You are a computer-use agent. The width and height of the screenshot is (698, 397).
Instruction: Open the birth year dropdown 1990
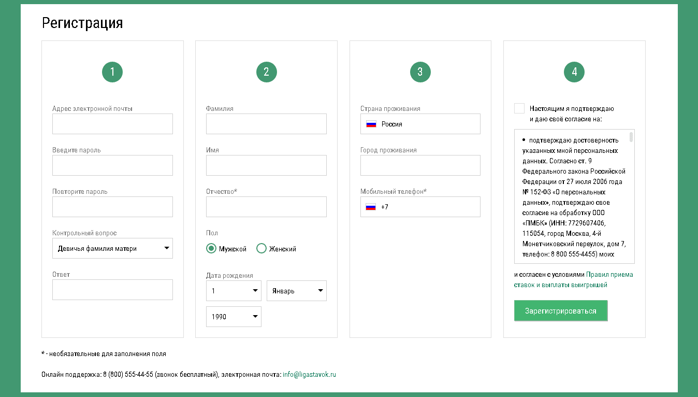pyautogui.click(x=234, y=317)
